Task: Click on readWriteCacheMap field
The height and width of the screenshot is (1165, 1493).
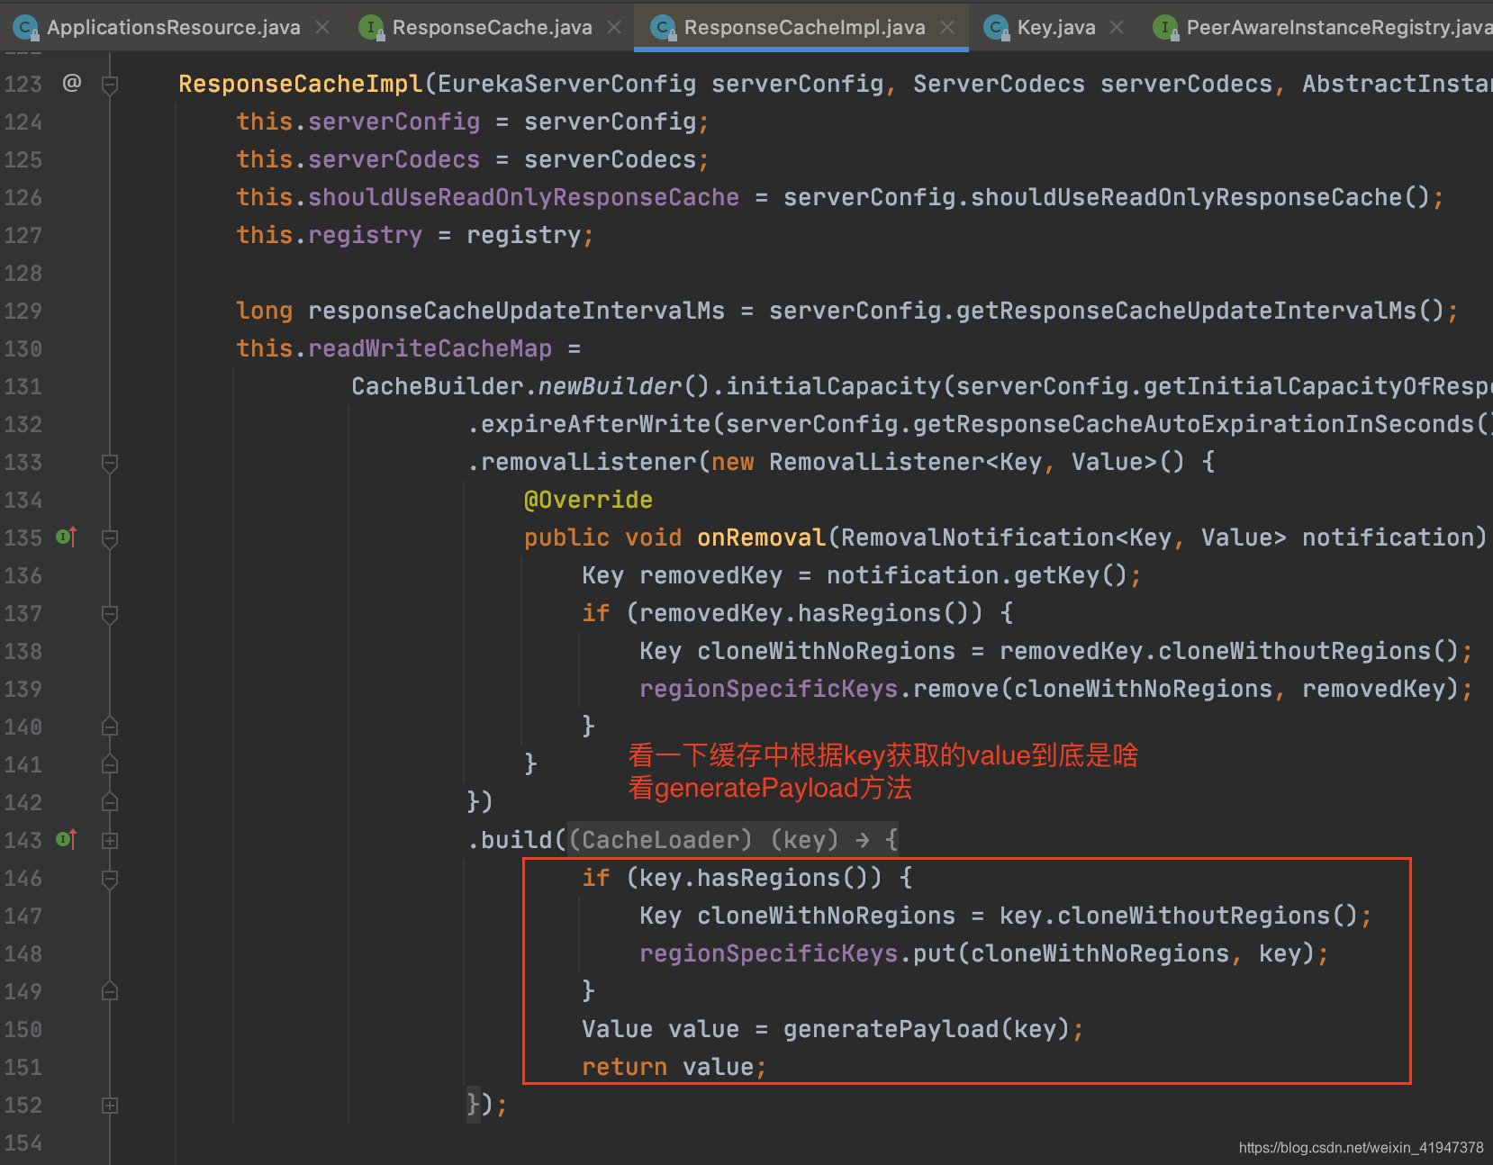Action: coord(430,348)
